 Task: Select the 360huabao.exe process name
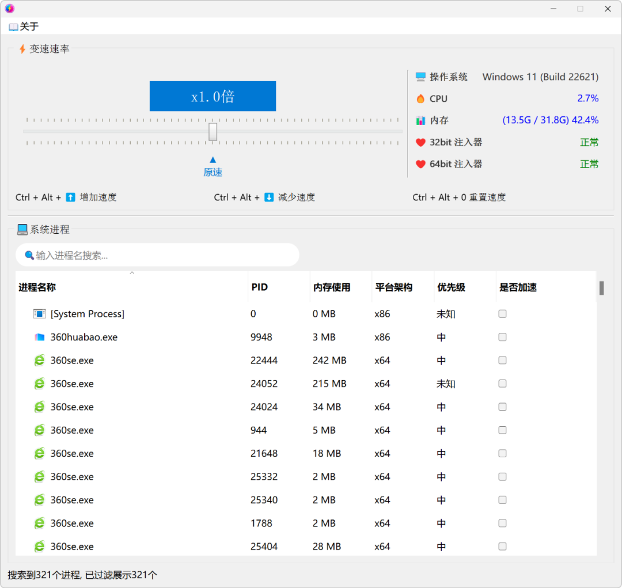point(84,337)
